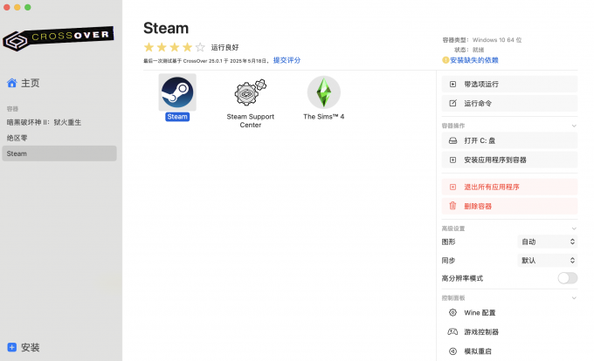Click the first rating star
594x361 pixels.
[x=148, y=47]
